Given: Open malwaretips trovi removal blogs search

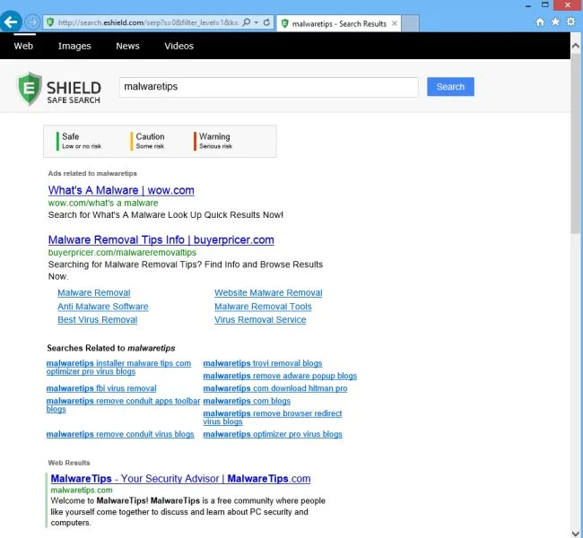Looking at the screenshot, I should 263,363.
